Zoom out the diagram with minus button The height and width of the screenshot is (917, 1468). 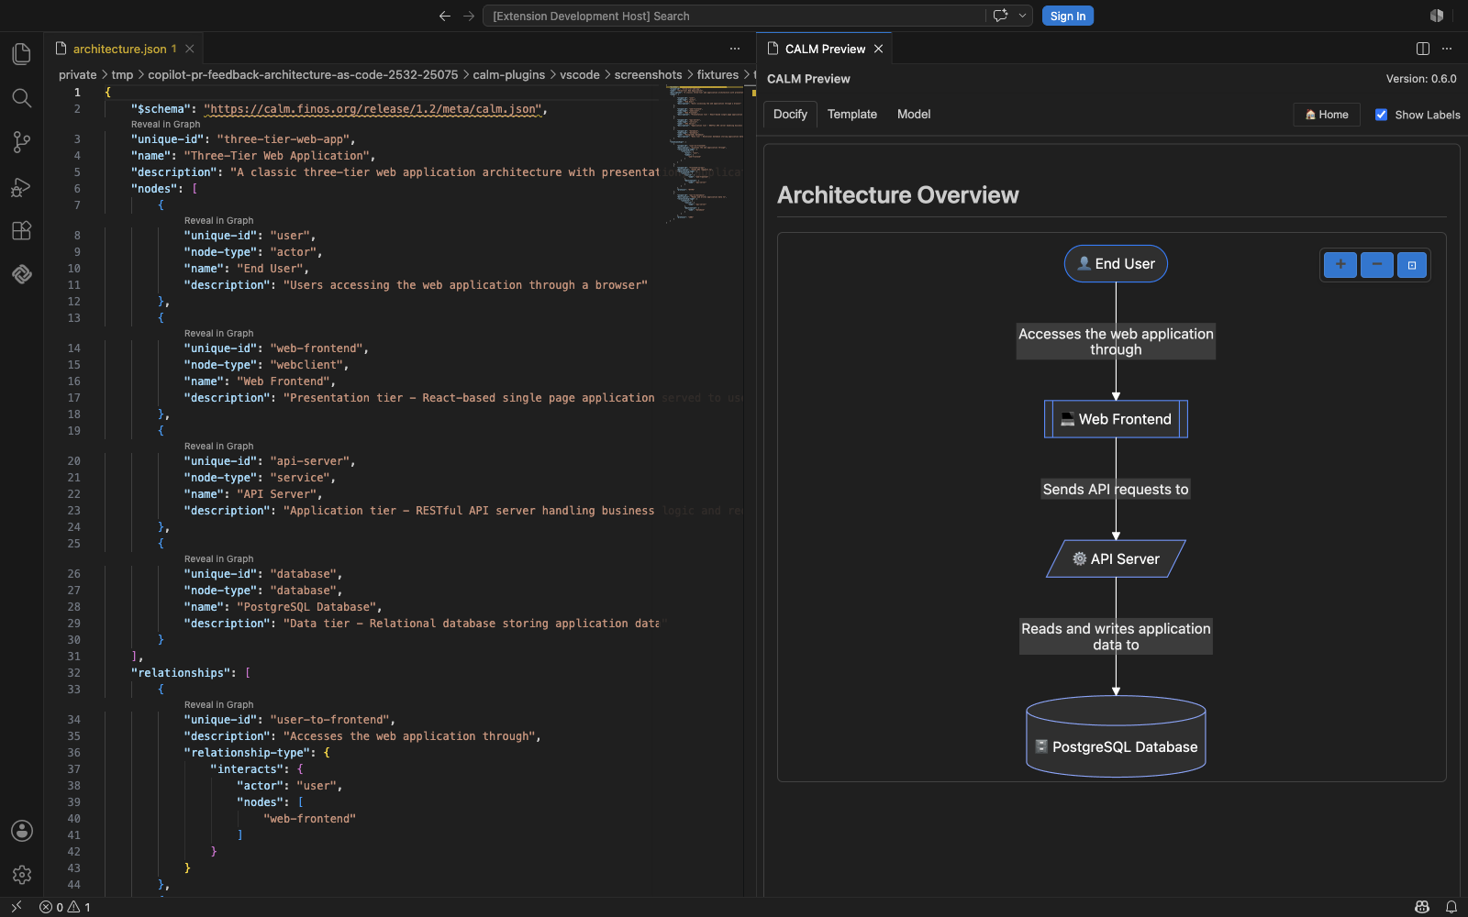point(1377,265)
